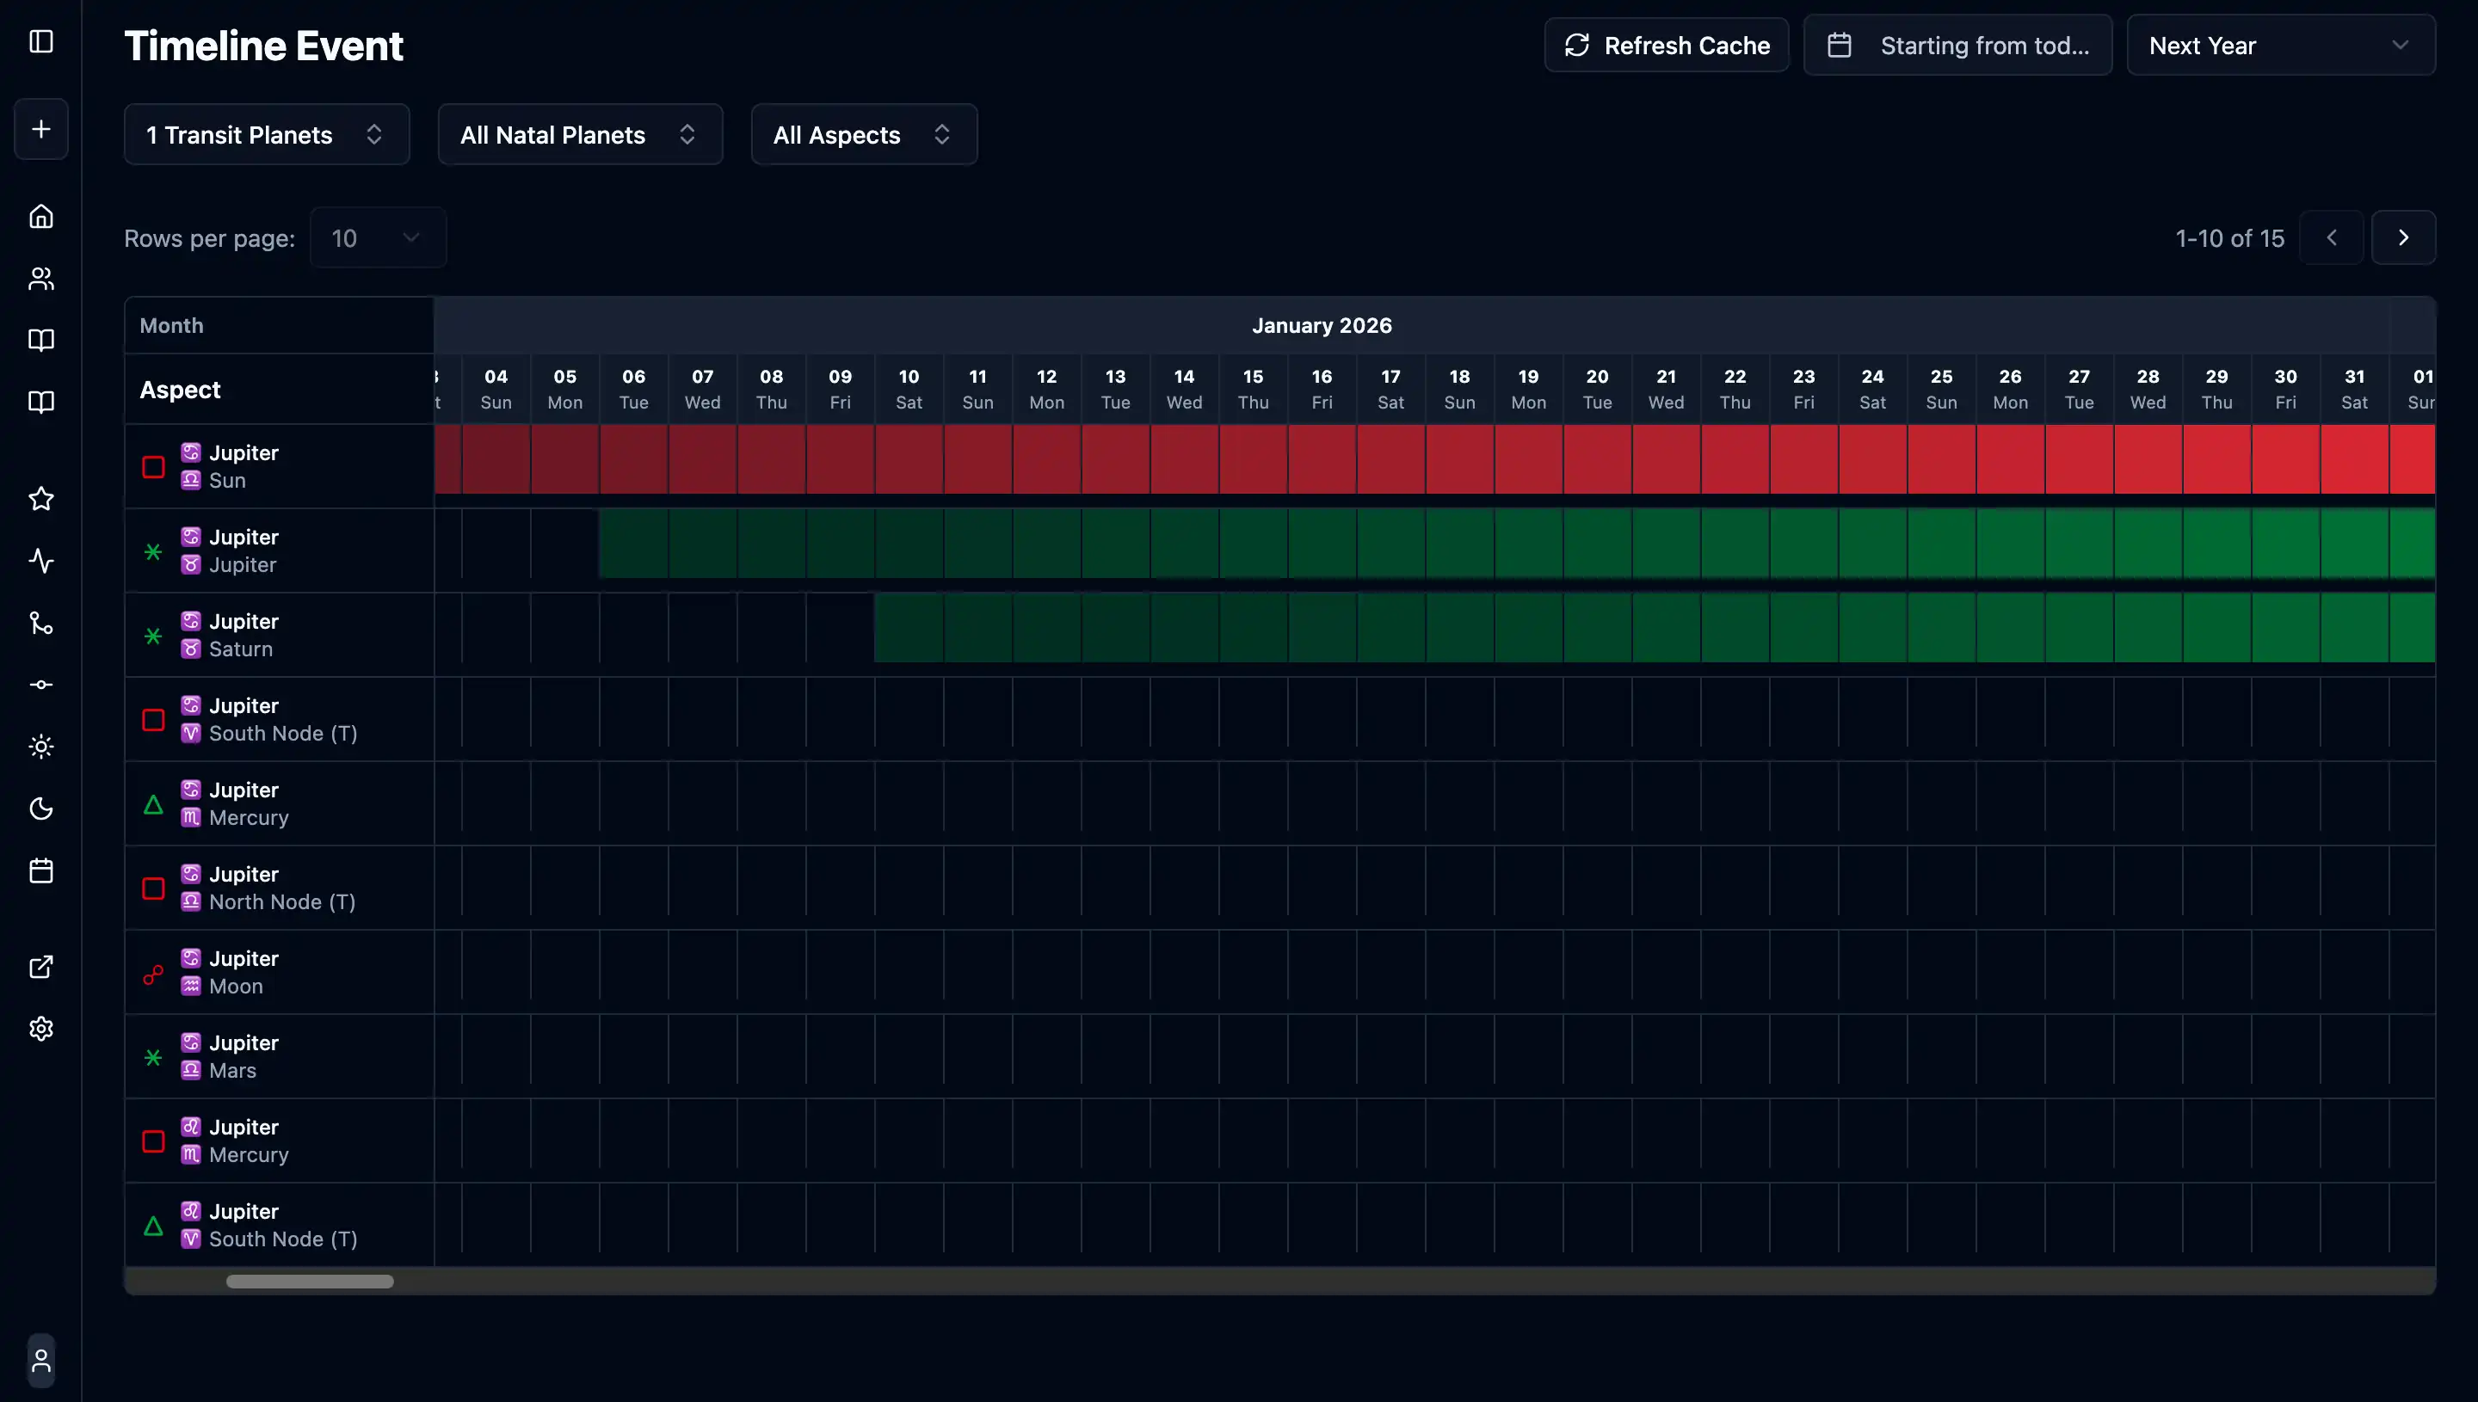Go to next page with right arrow
Image resolution: width=2478 pixels, height=1402 pixels.
(2404, 237)
